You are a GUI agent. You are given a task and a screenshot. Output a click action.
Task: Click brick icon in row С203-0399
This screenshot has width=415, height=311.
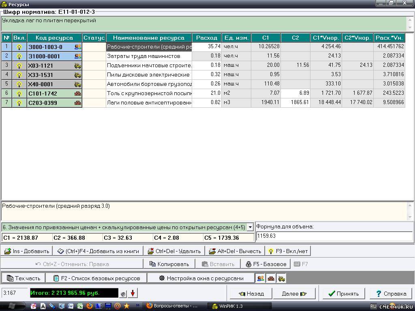[77, 103]
